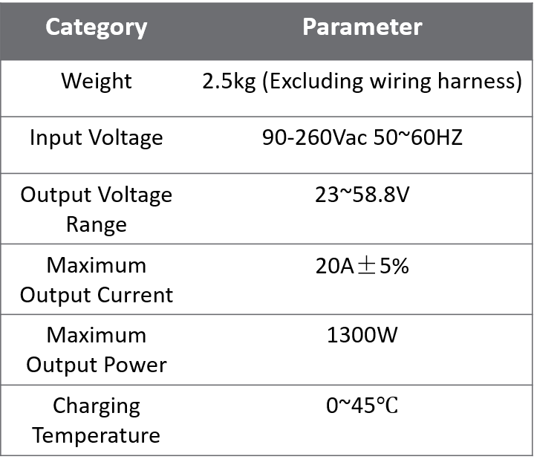Click divider line between first and second rows

pos(267,117)
